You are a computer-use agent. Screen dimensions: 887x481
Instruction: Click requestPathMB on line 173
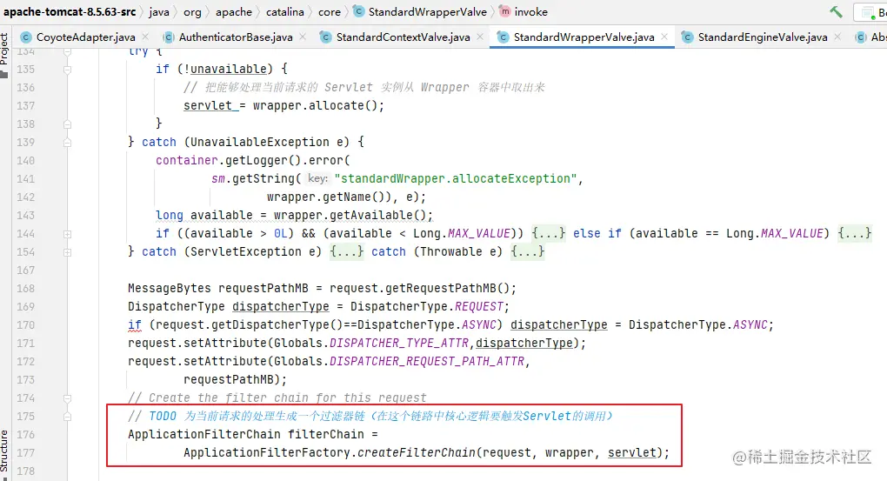point(229,379)
